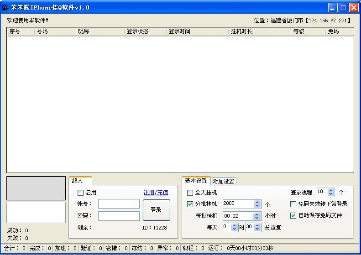Focus the 密码 input field
The width and height of the screenshot is (361, 255).
[x=119, y=216]
